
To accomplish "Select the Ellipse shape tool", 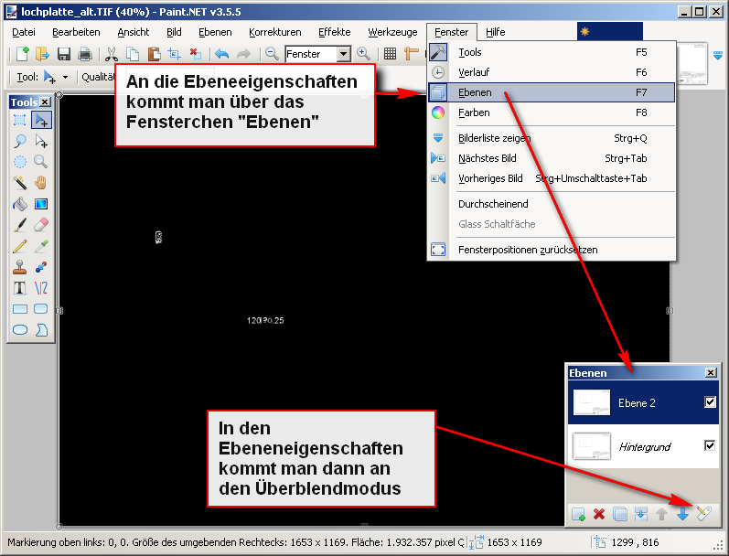I will [x=19, y=329].
